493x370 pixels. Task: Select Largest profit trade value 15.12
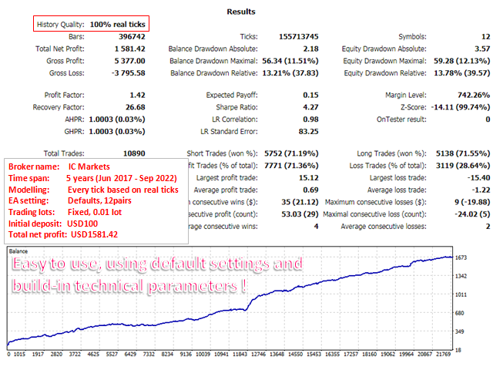308,178
